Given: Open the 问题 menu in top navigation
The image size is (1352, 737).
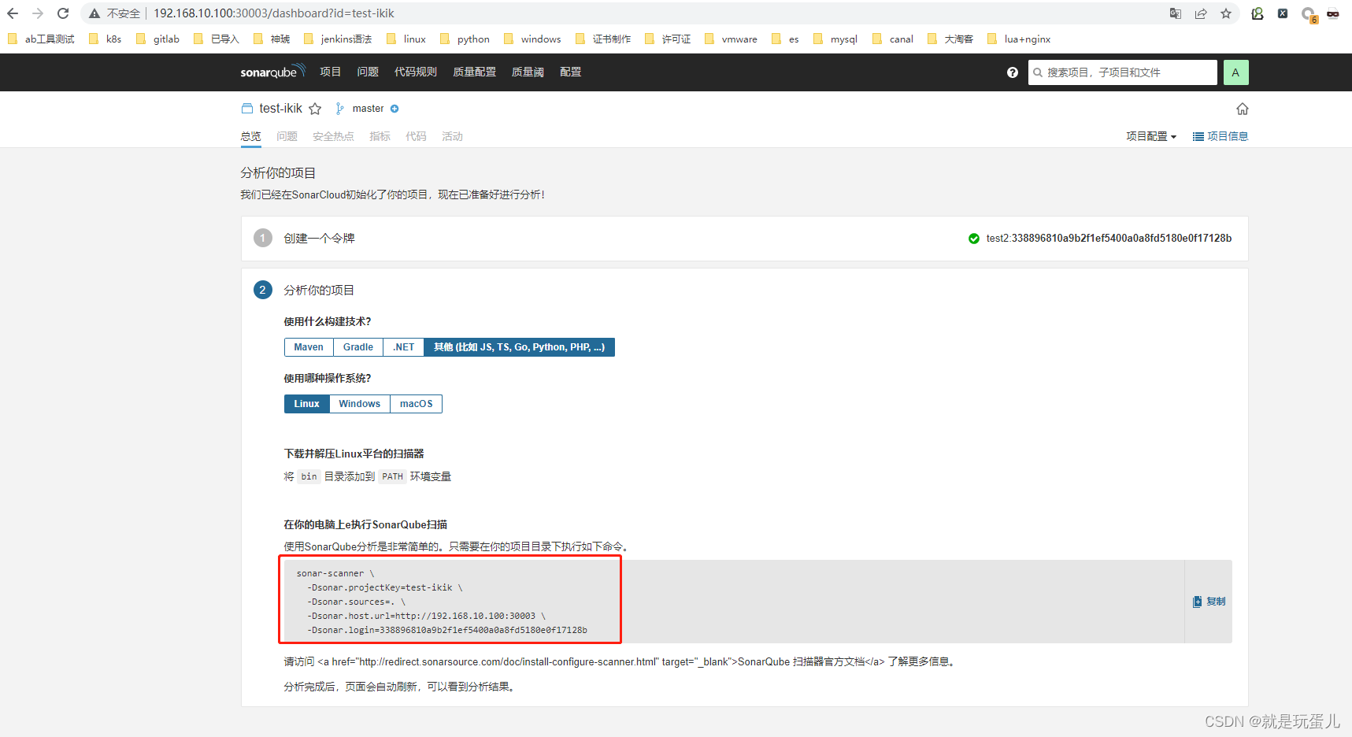Looking at the screenshot, I should (x=368, y=72).
